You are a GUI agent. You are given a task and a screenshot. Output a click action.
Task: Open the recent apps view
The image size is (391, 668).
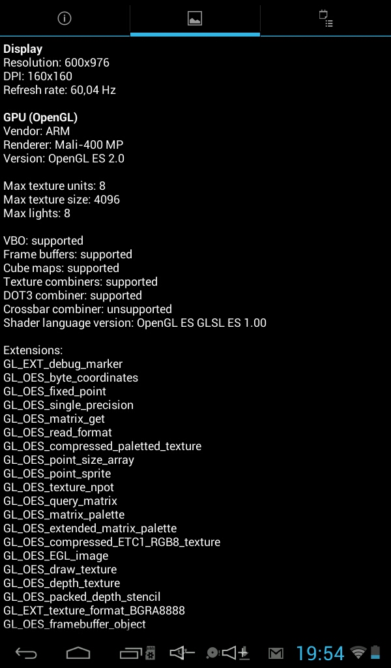[130, 653]
